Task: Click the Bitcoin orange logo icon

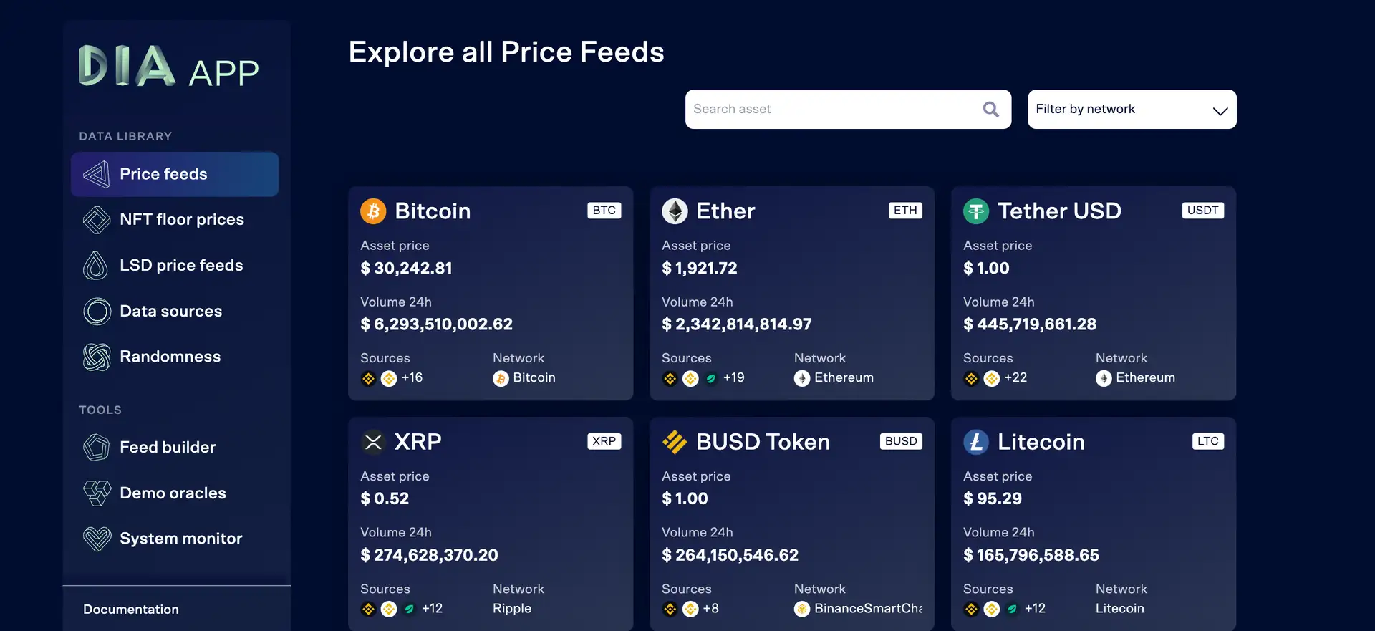Action: point(373,211)
